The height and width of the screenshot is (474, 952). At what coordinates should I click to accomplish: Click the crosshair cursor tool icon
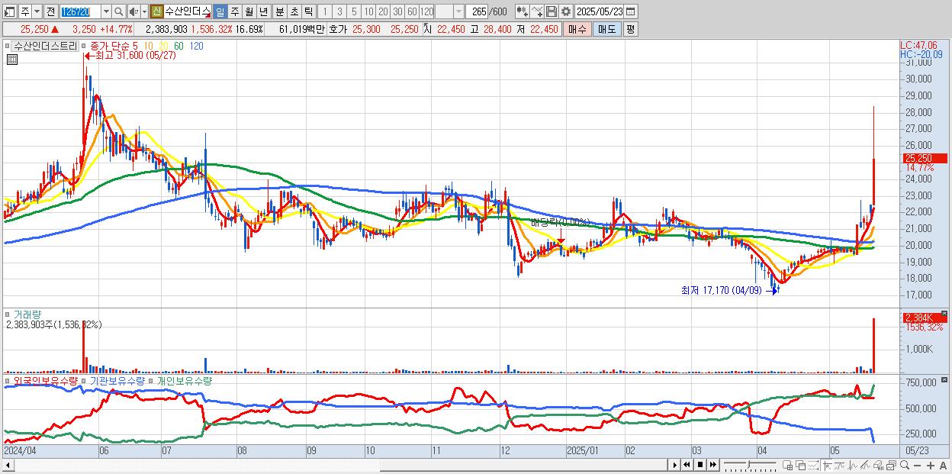[x=827, y=465]
